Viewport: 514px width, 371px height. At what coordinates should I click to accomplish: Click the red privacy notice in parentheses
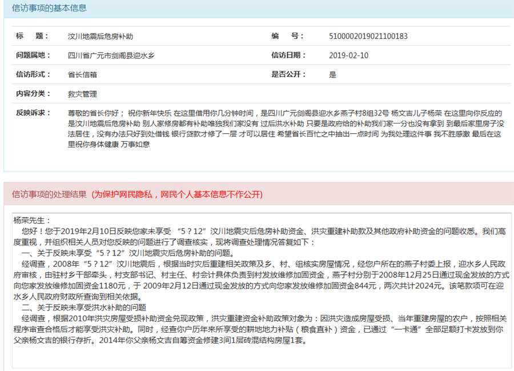[x=178, y=194]
